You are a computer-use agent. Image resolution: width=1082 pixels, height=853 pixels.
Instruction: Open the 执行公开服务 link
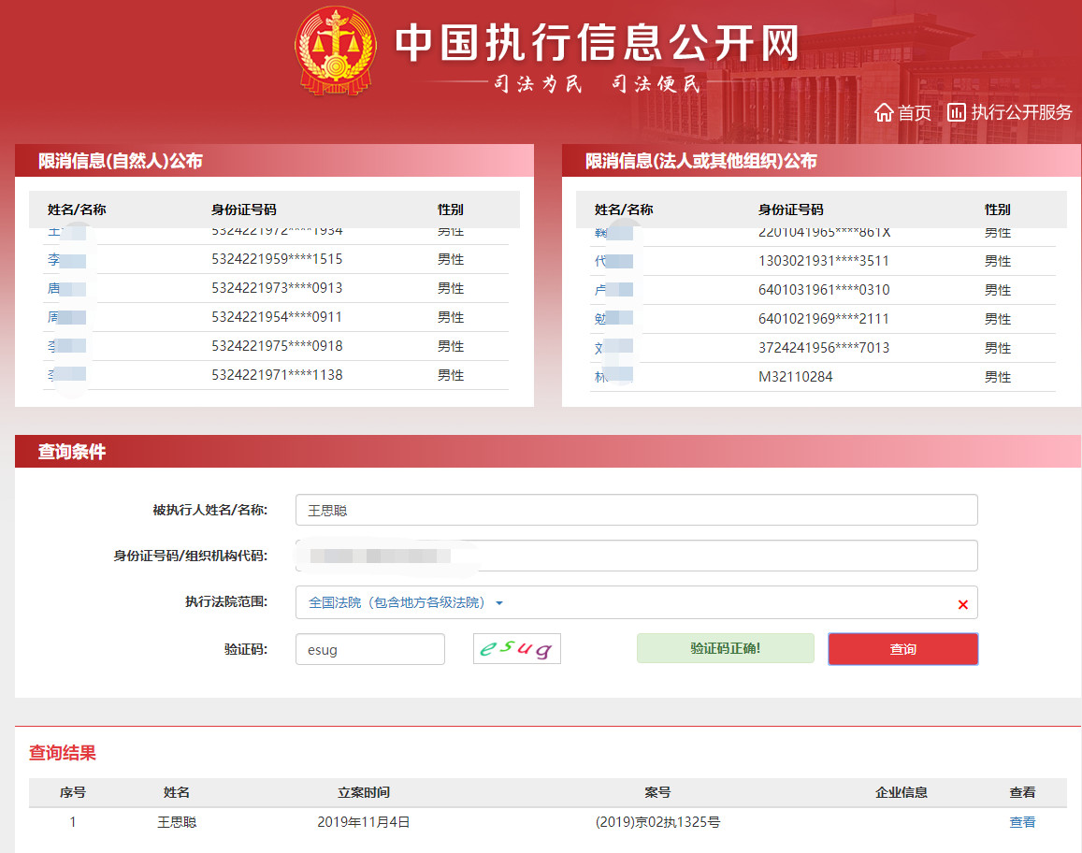point(1010,112)
